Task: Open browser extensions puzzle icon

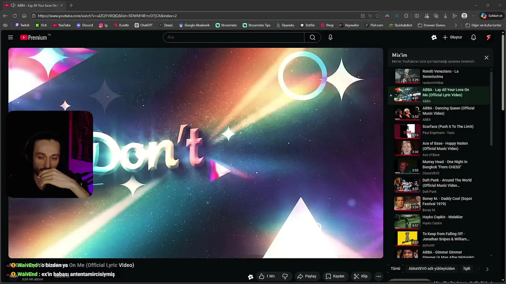Action: click(406, 16)
